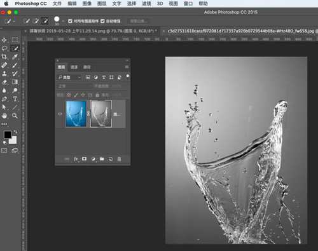The height and width of the screenshot is (251, 318).
Task: Select the Lasso tool
Action: (x=4, y=48)
